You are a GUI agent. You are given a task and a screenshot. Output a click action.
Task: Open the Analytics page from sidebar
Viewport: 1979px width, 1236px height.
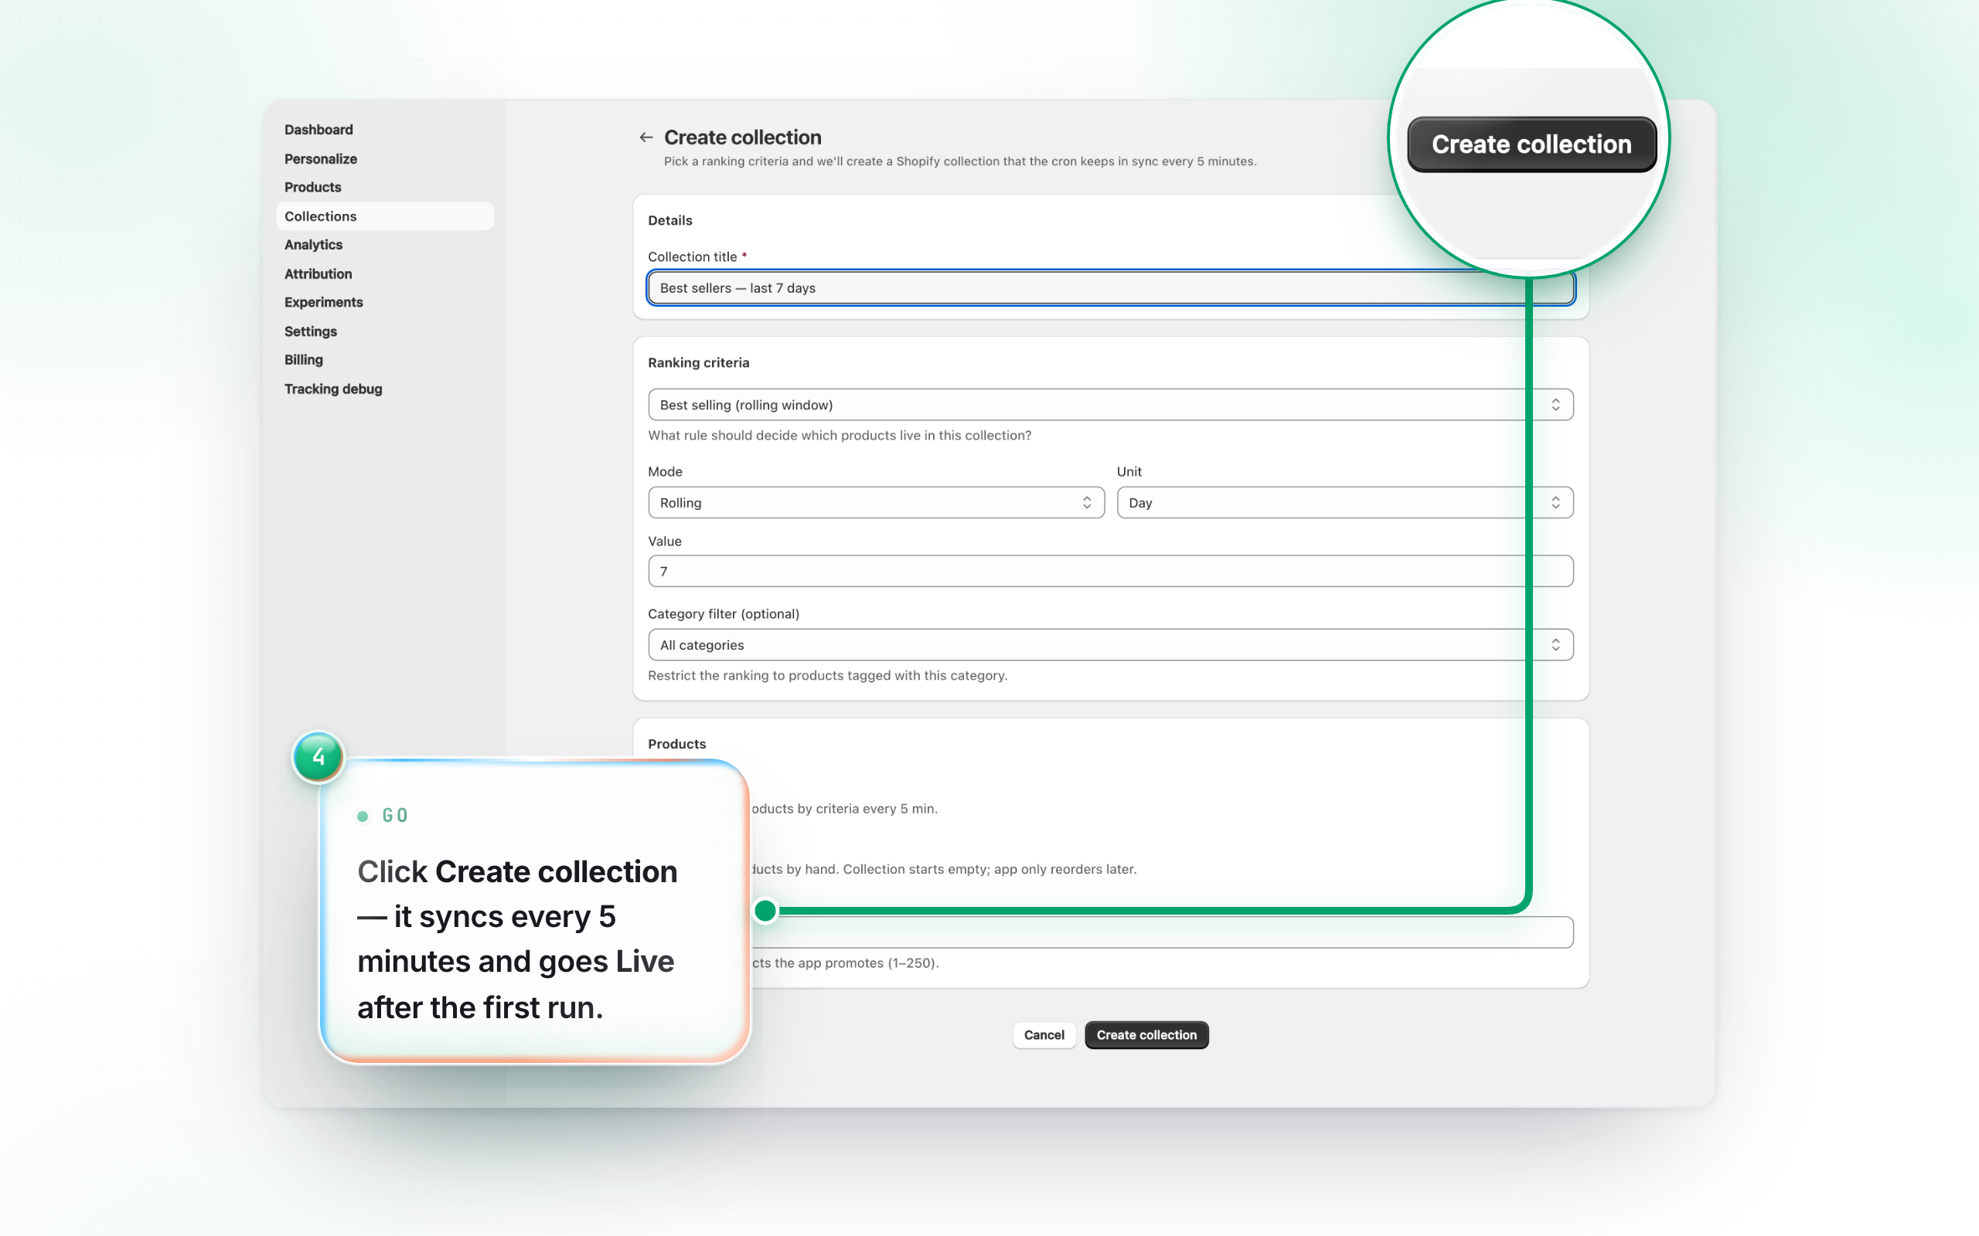pos(313,244)
